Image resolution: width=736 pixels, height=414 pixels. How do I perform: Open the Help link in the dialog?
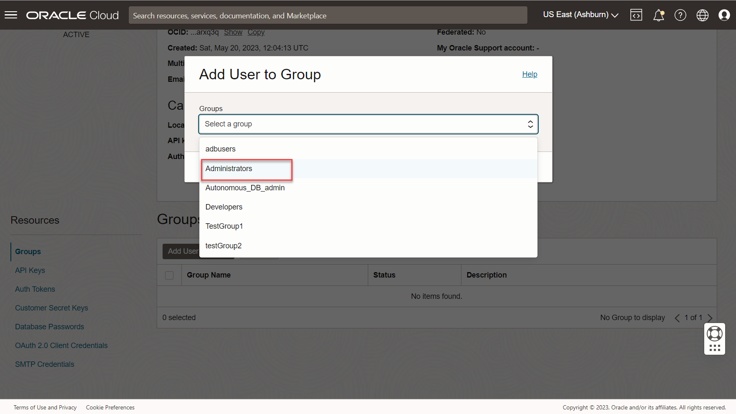[530, 74]
